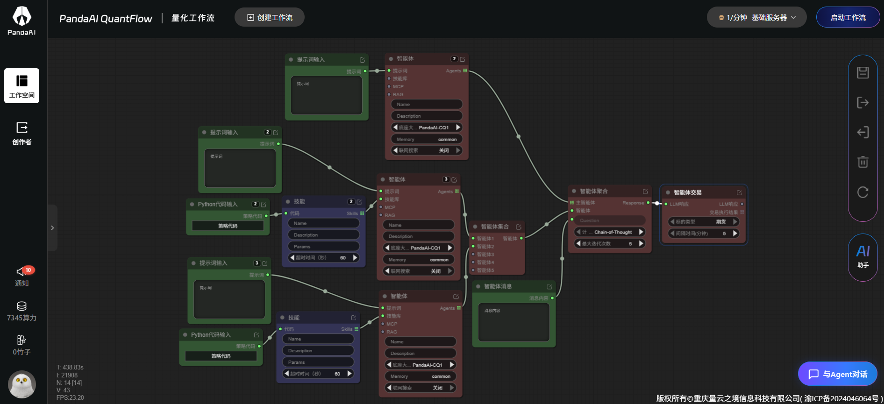The image size is (884, 404).
Task: Click the trash delete icon
Action: click(863, 162)
